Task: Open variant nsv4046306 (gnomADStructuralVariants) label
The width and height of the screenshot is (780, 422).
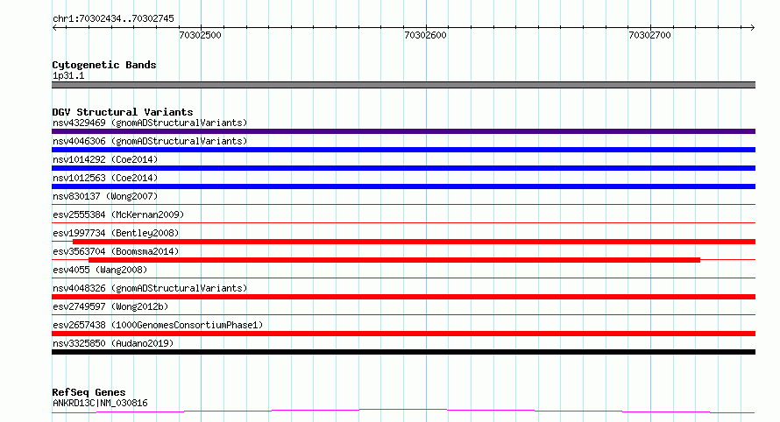Action: point(150,141)
